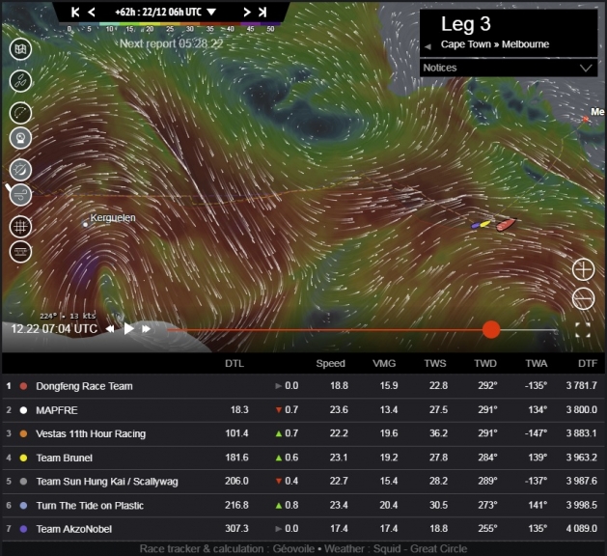The width and height of the screenshot is (607, 556).
Task: Zoom out with the minus button
Action: tap(584, 298)
